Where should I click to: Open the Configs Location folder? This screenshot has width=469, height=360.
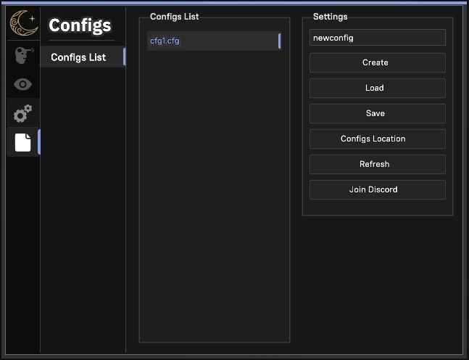(x=377, y=139)
